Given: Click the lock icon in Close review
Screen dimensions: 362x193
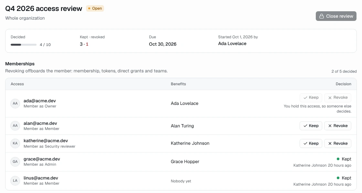Looking at the screenshot, I should (x=321, y=16).
